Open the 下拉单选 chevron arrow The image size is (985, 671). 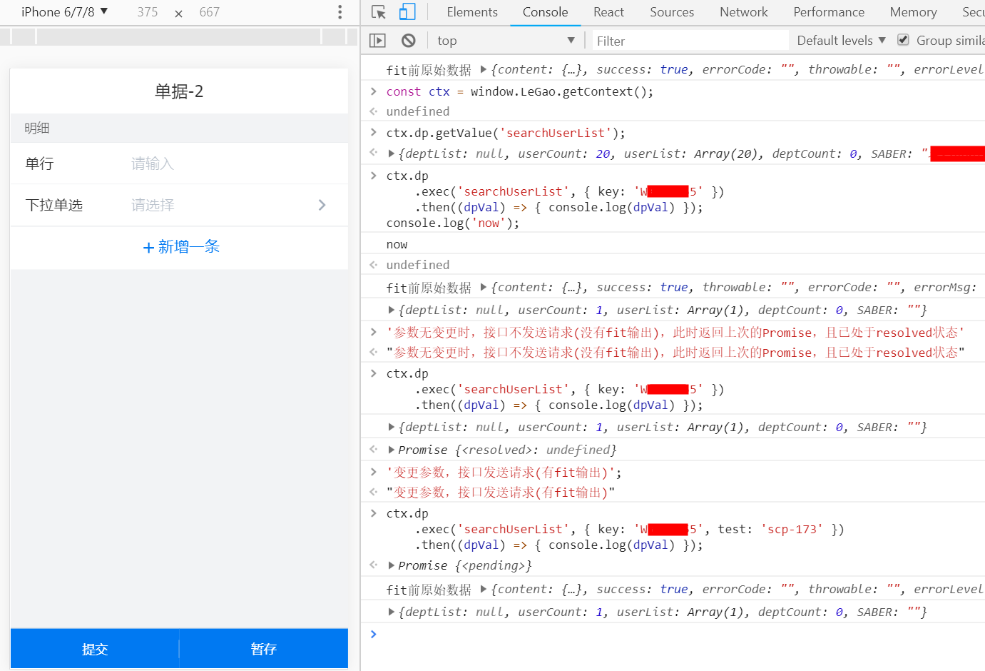pos(322,205)
